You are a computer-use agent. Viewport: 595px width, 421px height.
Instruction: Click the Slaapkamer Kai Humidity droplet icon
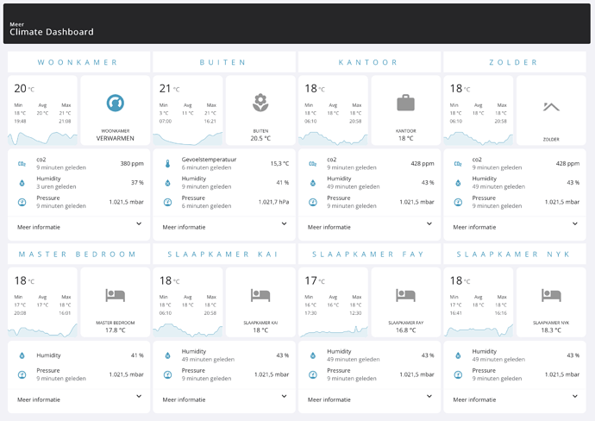click(167, 355)
